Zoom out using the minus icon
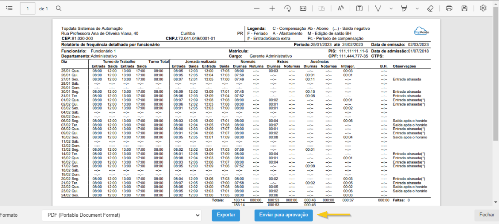 pos(256,9)
